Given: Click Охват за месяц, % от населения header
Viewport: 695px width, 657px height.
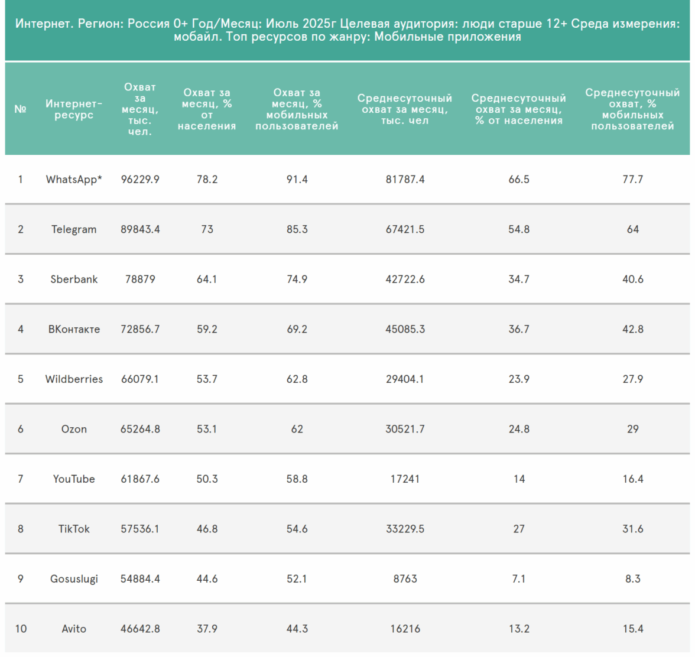Looking at the screenshot, I should tap(207, 109).
